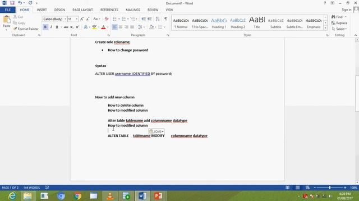Decrease paragraph indent

tap(144, 19)
